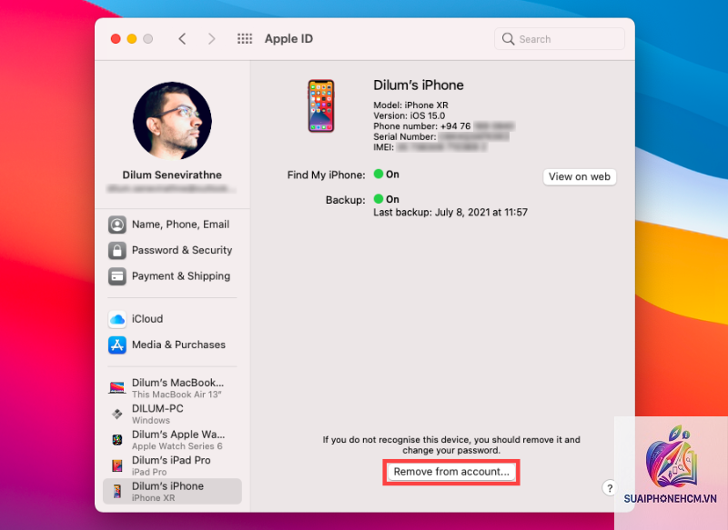The height and width of the screenshot is (530, 728).
Task: Click the MacBook Air device icon
Action: (x=117, y=387)
